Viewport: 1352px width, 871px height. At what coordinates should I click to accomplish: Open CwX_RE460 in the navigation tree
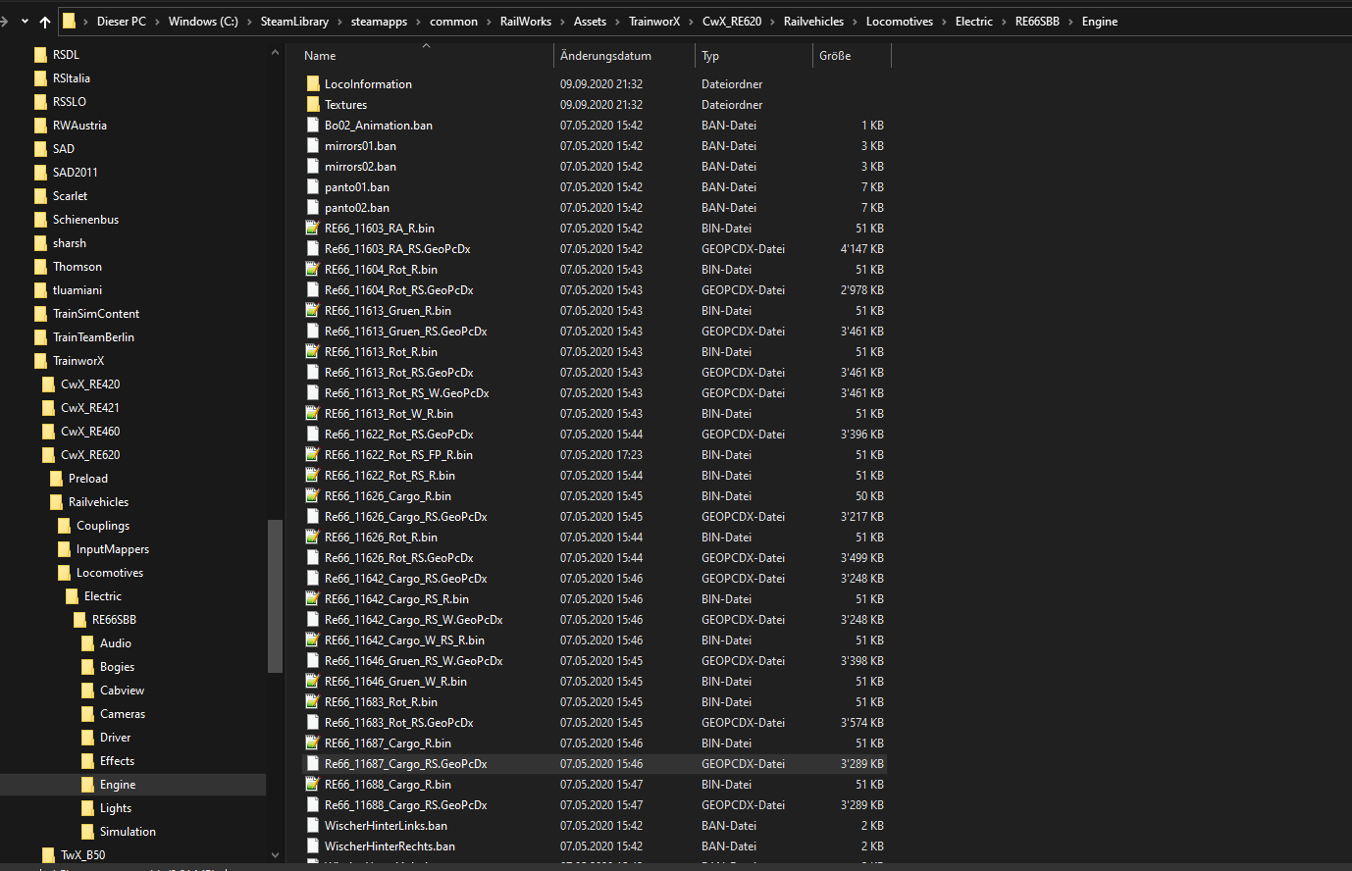pyautogui.click(x=89, y=432)
